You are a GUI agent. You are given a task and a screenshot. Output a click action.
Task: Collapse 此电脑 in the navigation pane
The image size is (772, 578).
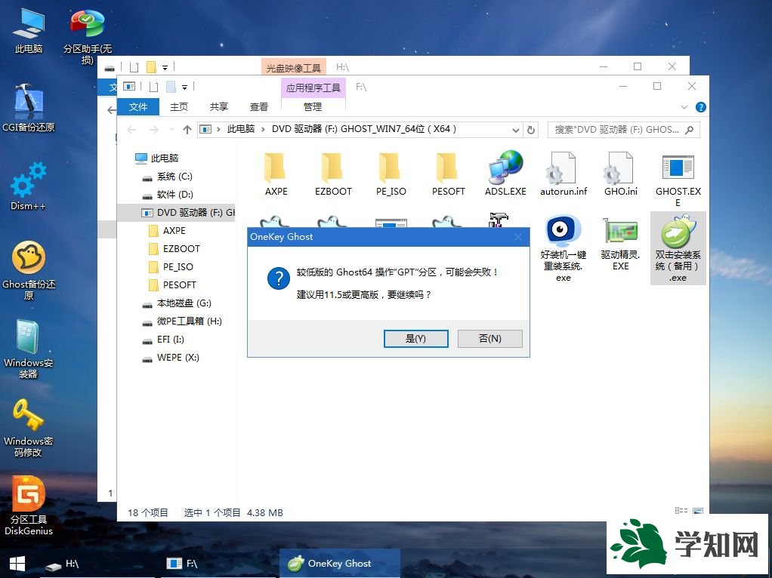pyautogui.click(x=133, y=158)
